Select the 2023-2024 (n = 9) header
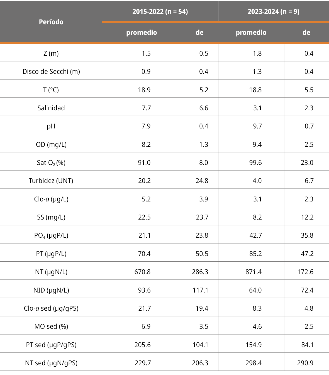The height and width of the screenshot is (375, 329). click(x=273, y=11)
